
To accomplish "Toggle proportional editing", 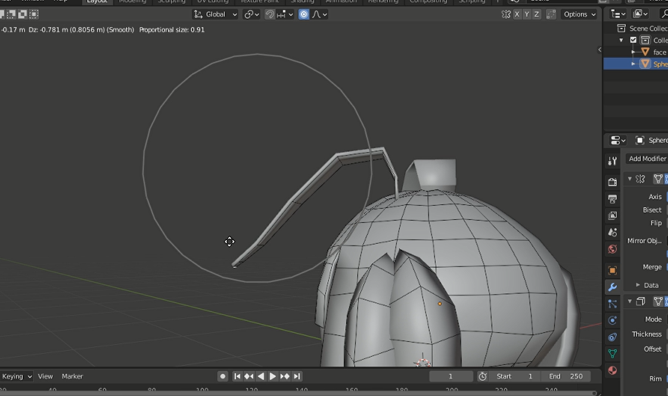I will (x=304, y=14).
